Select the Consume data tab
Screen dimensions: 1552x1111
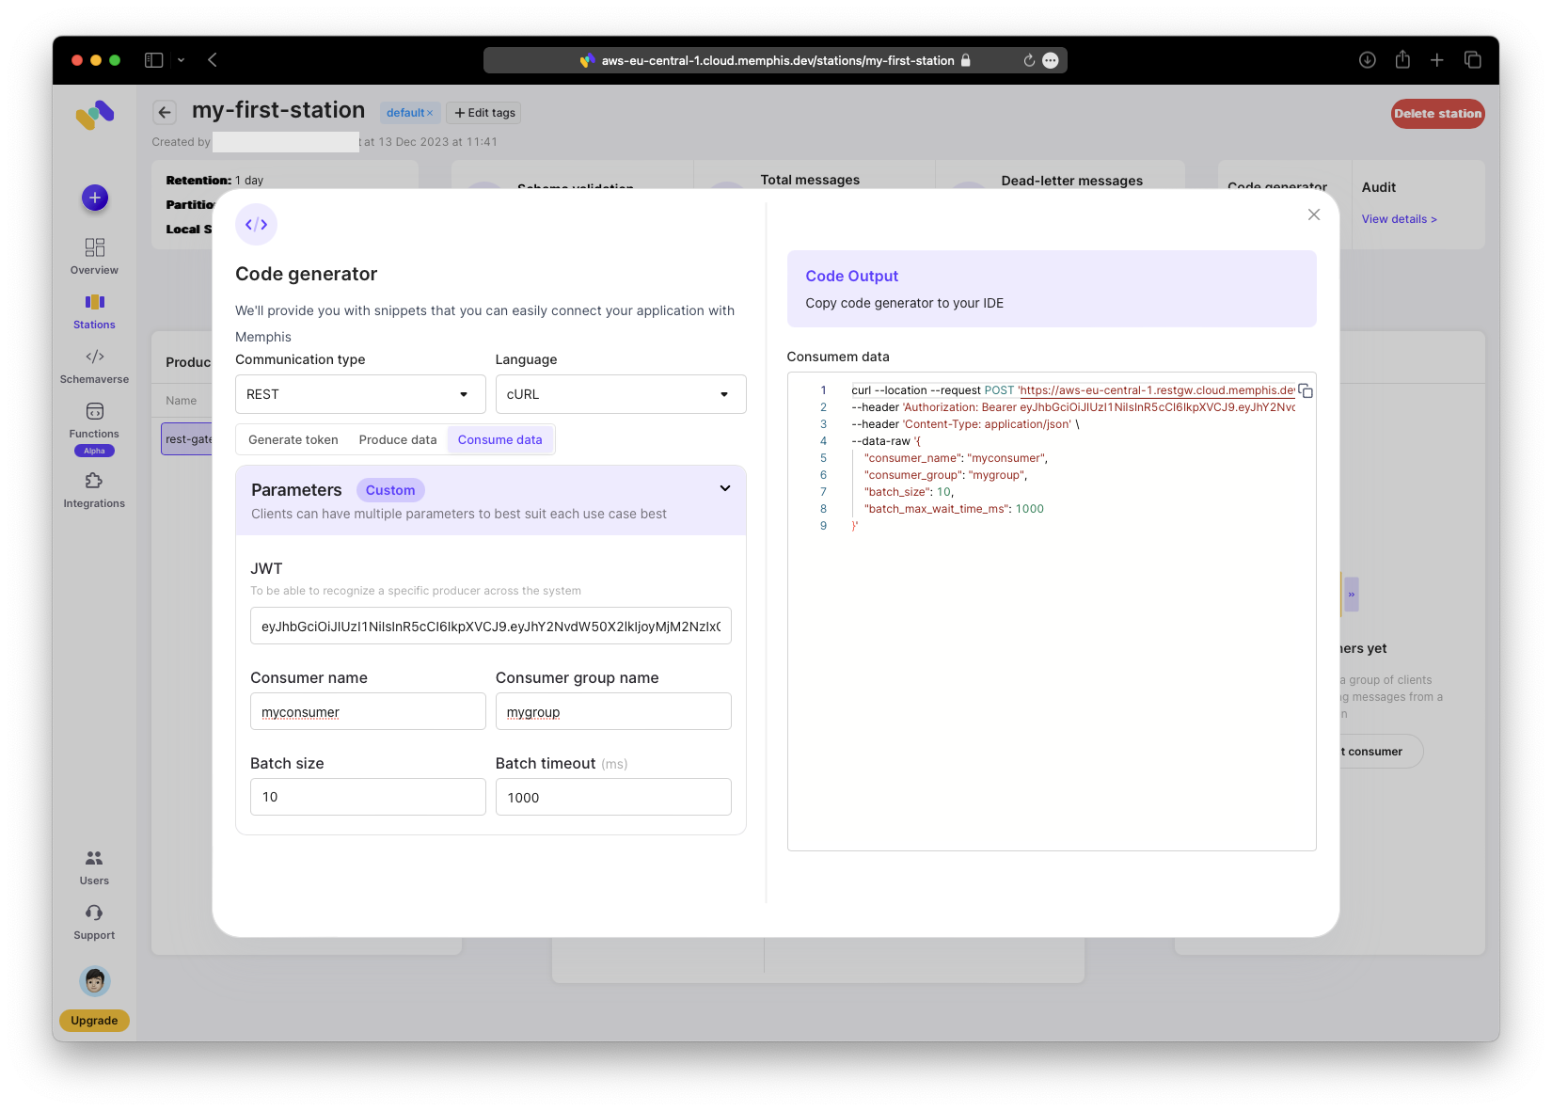pyautogui.click(x=499, y=439)
